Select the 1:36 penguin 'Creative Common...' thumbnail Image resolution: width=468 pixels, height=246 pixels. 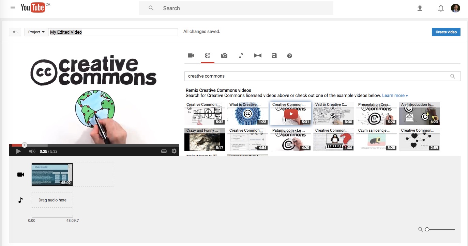pyautogui.click(x=334, y=140)
